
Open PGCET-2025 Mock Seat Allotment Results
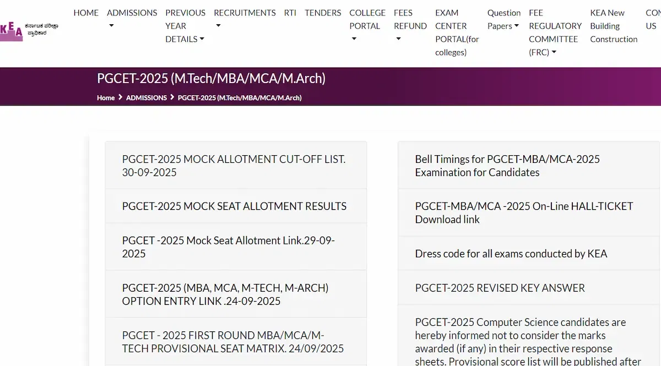(x=234, y=206)
